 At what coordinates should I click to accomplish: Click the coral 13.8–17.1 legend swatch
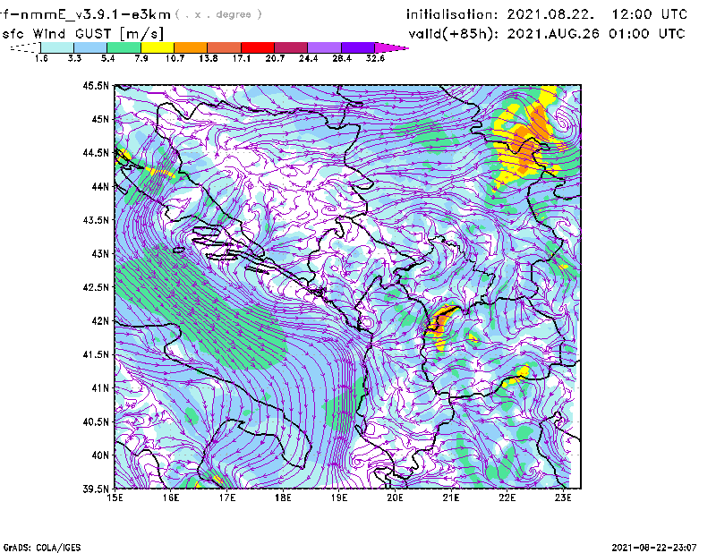coord(225,47)
